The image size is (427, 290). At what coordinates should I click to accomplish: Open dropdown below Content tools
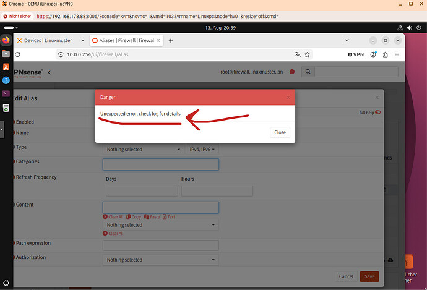[x=161, y=225]
